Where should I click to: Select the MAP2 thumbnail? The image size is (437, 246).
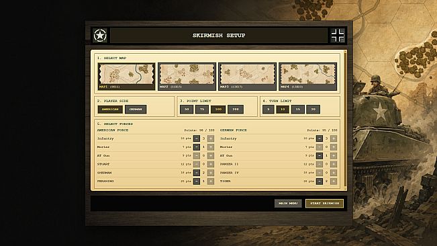pyautogui.click(x=187, y=77)
